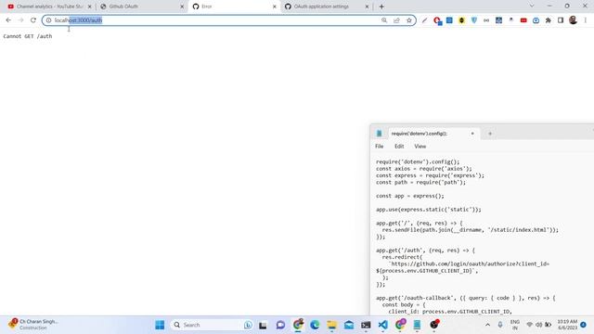Open Chrome's three-dot menu

click(x=586, y=20)
